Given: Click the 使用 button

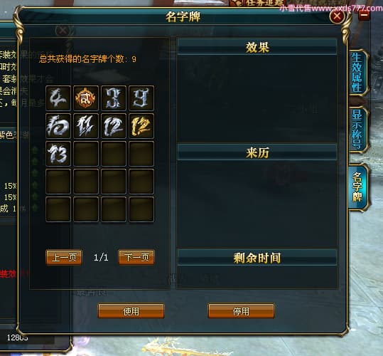Looking at the screenshot, I should (131, 311).
